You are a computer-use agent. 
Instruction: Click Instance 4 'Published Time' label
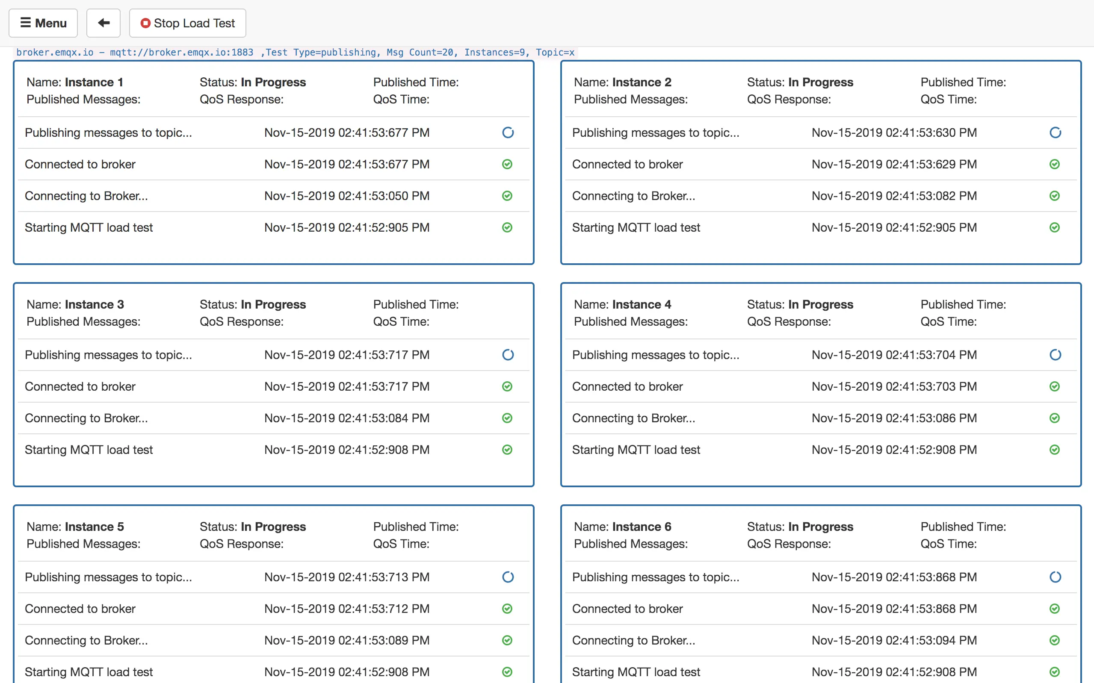(963, 304)
